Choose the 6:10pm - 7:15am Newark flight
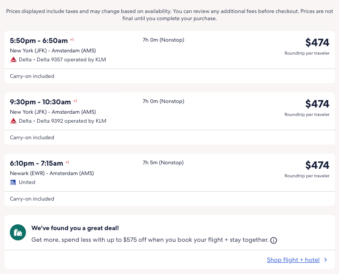Image resolution: width=339 pixels, height=274 pixels. [37, 163]
